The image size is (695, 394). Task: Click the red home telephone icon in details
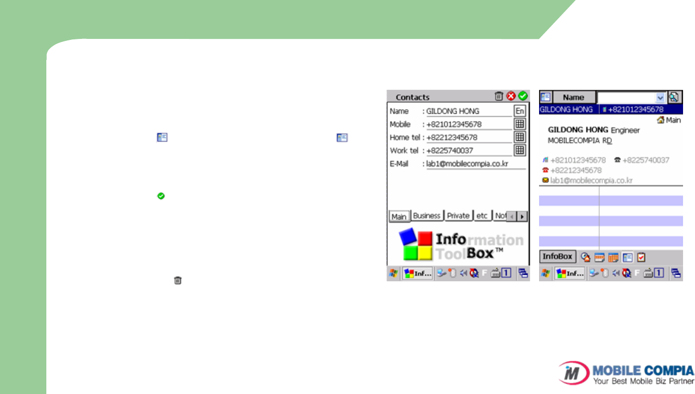pos(545,170)
